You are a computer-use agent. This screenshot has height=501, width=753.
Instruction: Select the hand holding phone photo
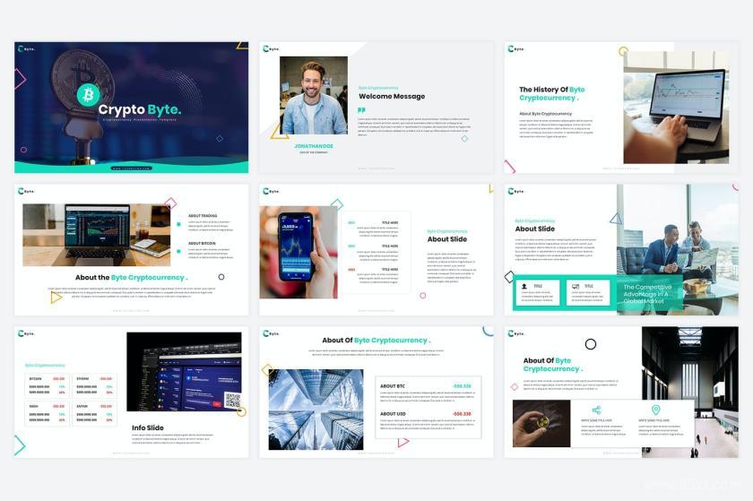[x=299, y=252]
